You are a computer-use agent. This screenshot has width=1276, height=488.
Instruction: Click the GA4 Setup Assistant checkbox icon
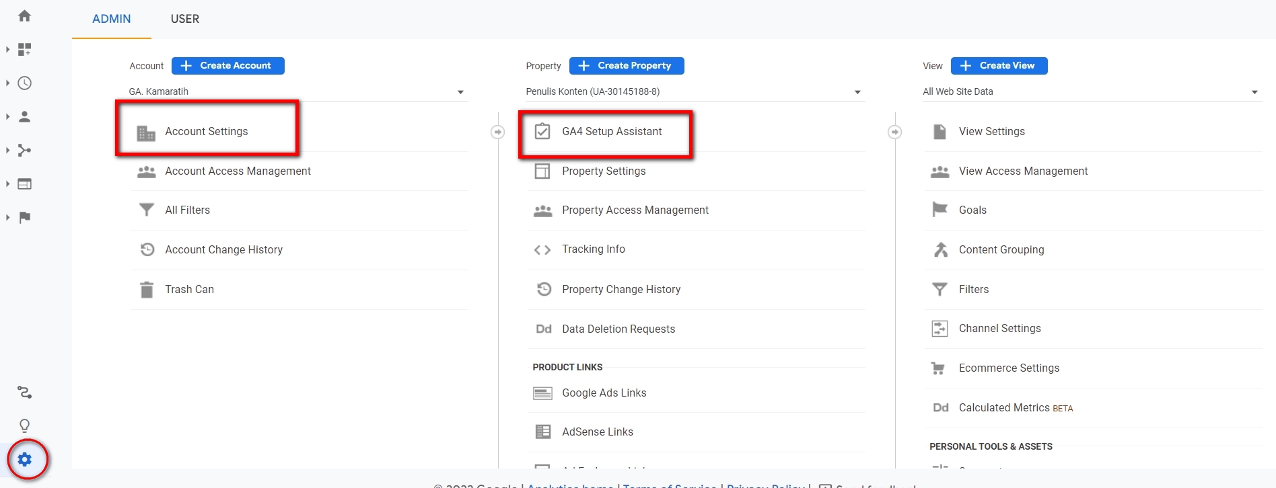tap(542, 131)
